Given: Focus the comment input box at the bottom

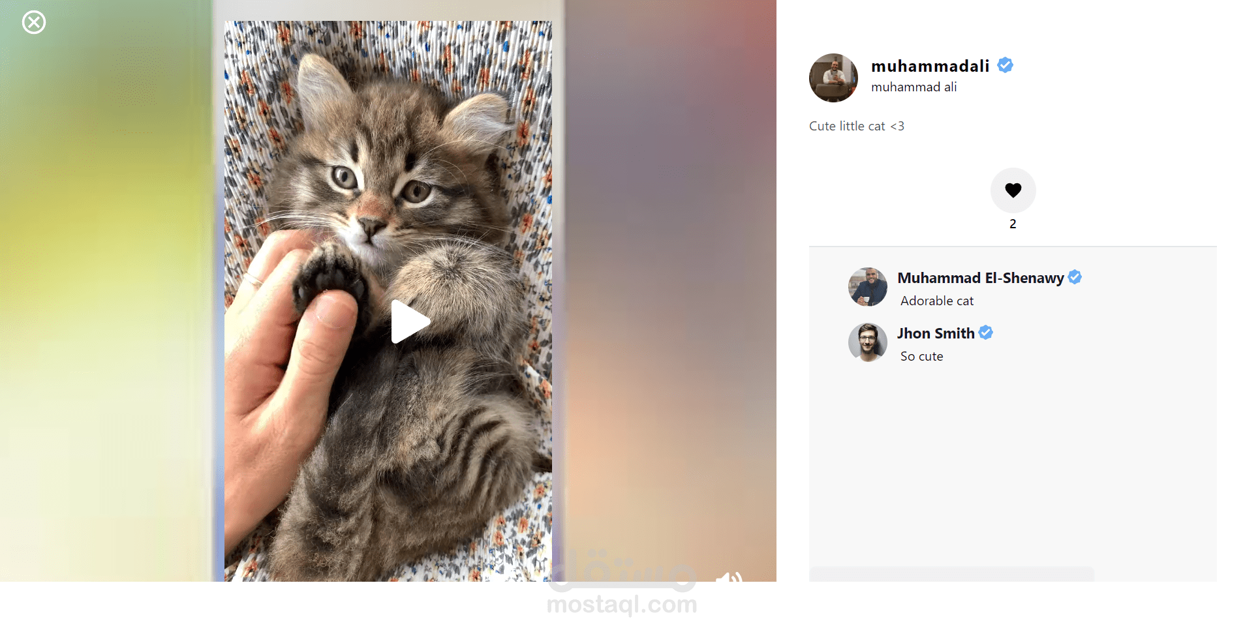Looking at the screenshot, I should 951,575.
